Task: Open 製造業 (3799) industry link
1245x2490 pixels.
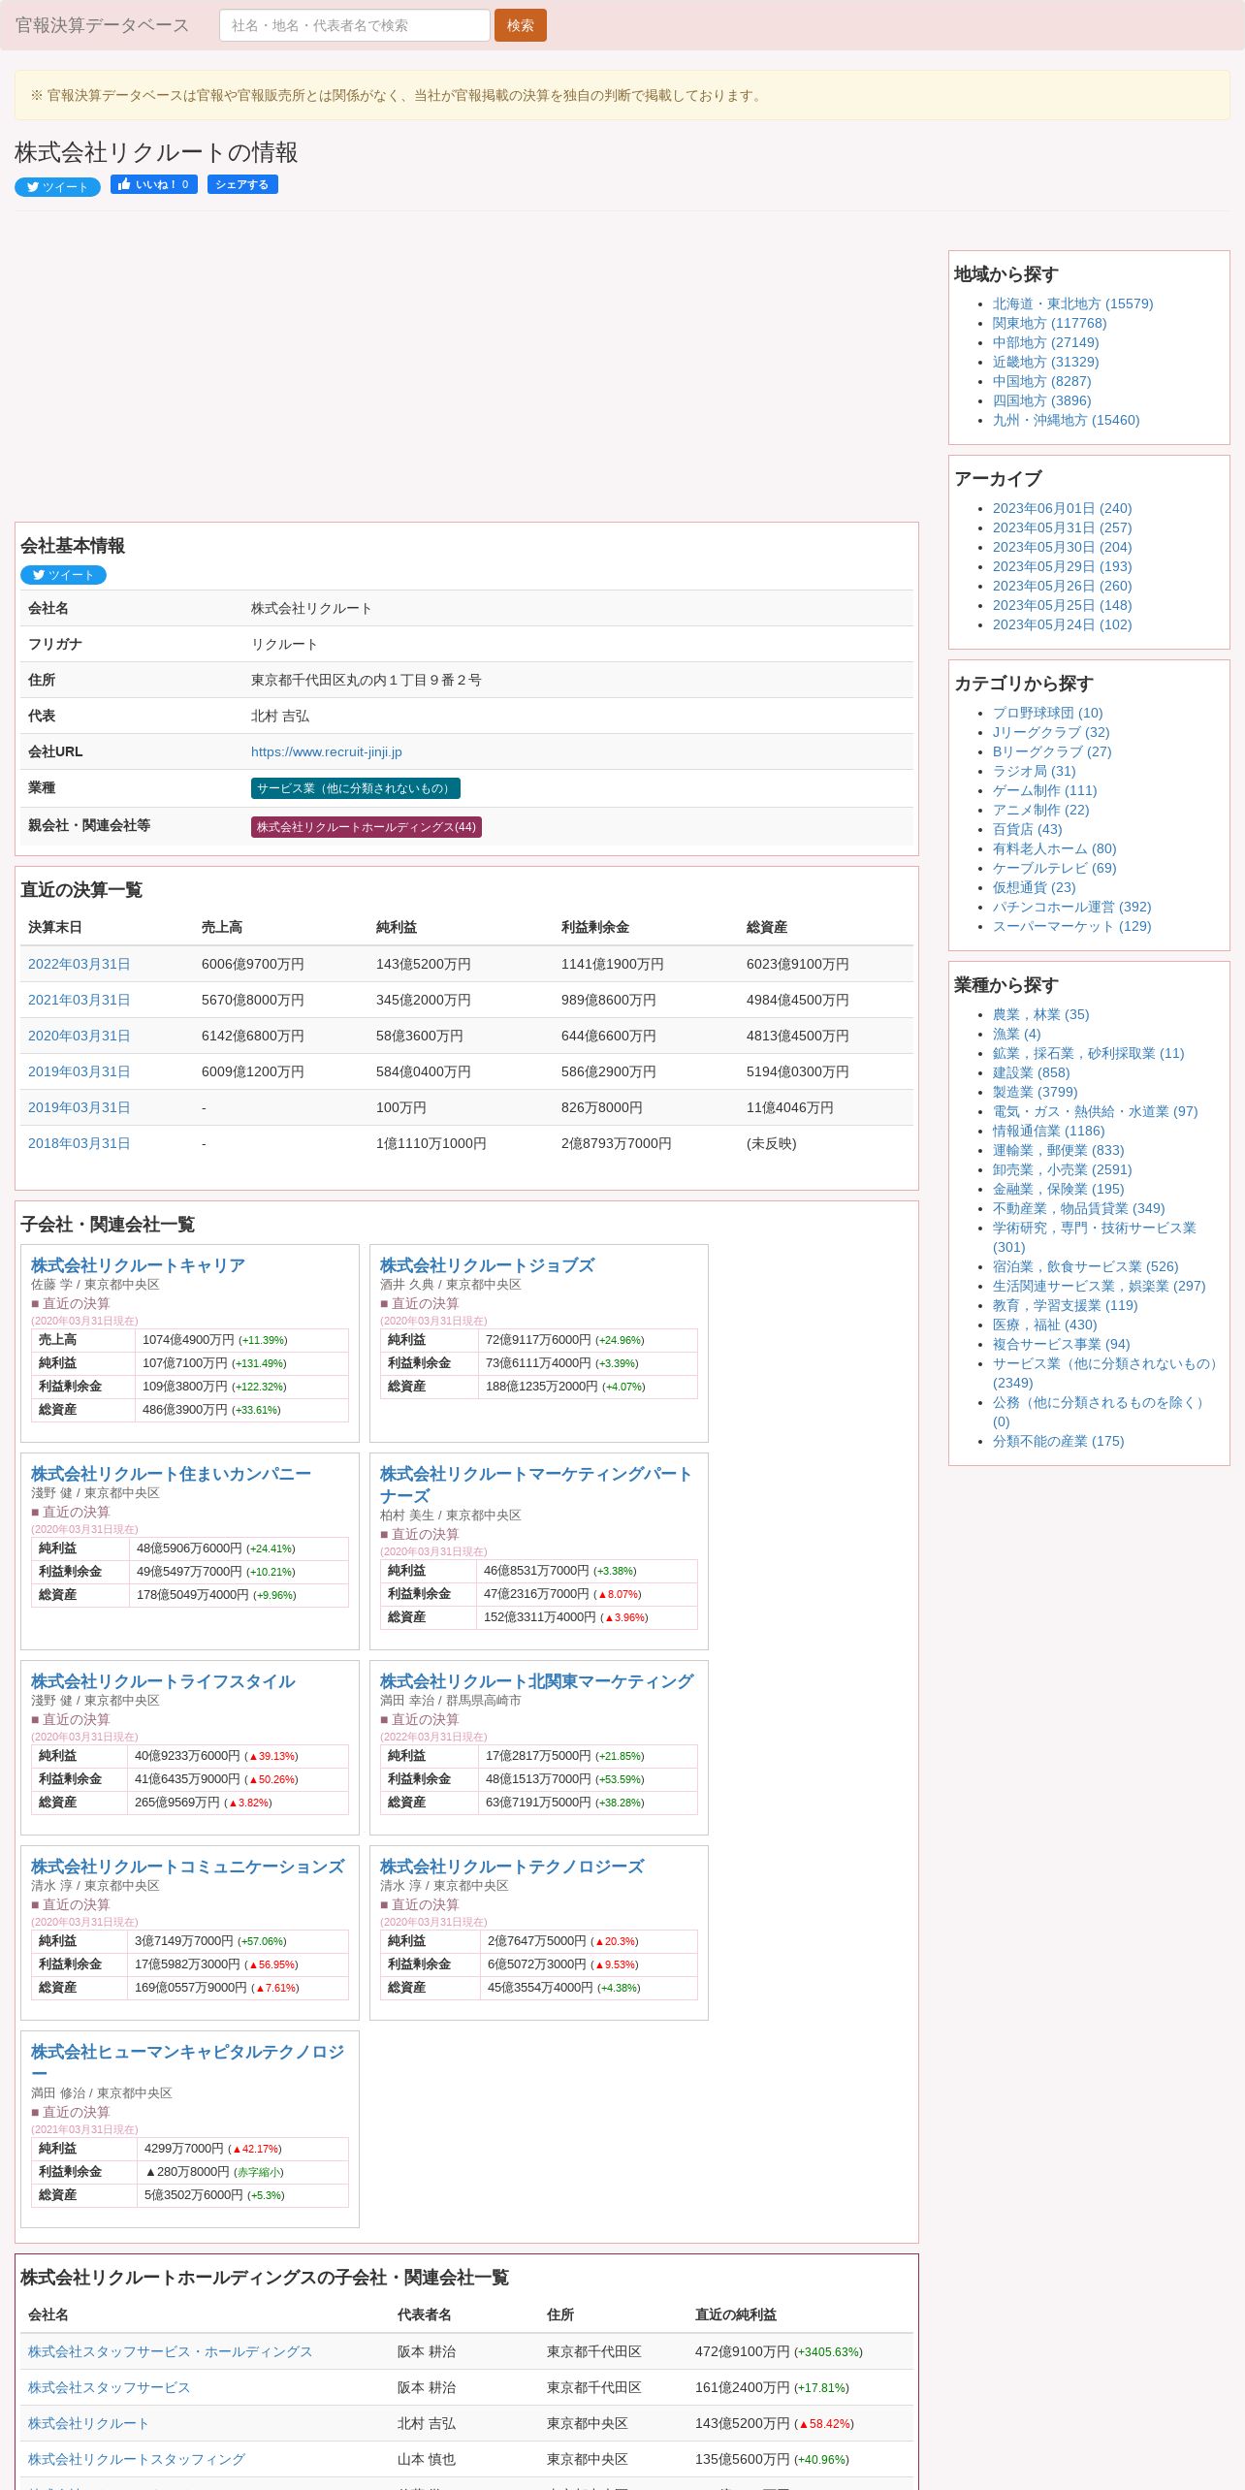Action: [x=1035, y=1092]
